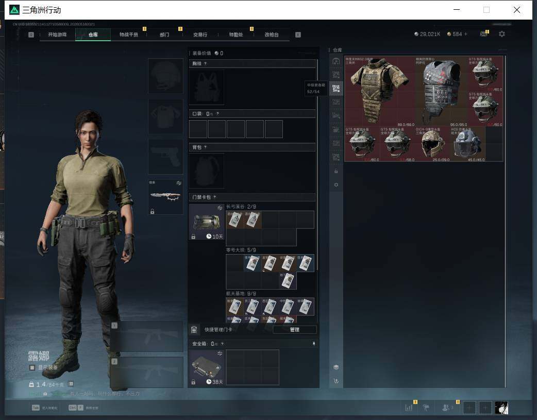The image size is (537, 420).
Task: Click the first empty primary weapon slot
Action: [x=146, y=337]
